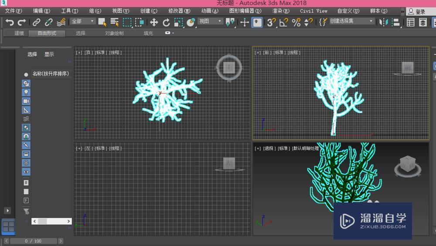This screenshot has height=246, width=436.
Task: Select and Manipulate tool
Action: 245,22
